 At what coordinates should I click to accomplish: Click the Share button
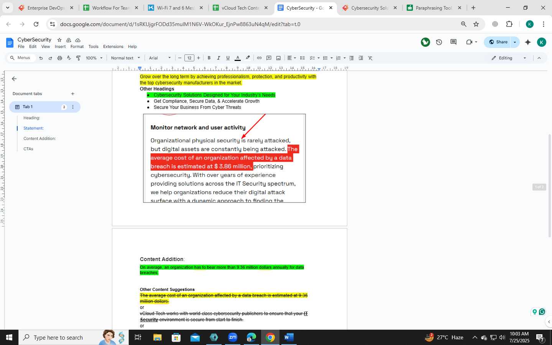click(x=498, y=42)
